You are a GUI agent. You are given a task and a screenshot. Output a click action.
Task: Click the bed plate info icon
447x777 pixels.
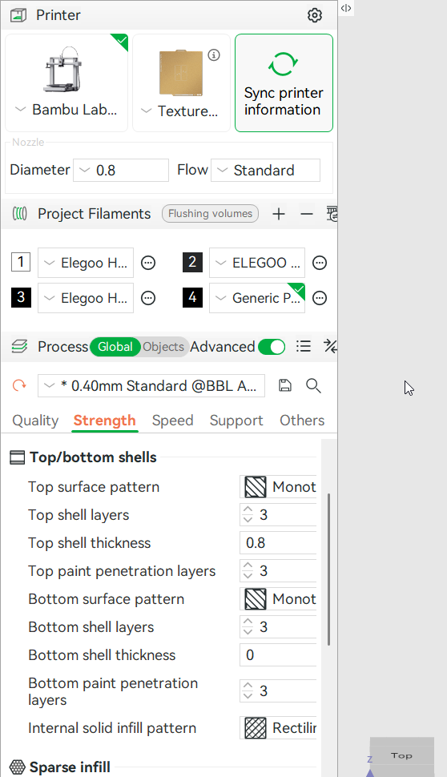(x=214, y=55)
